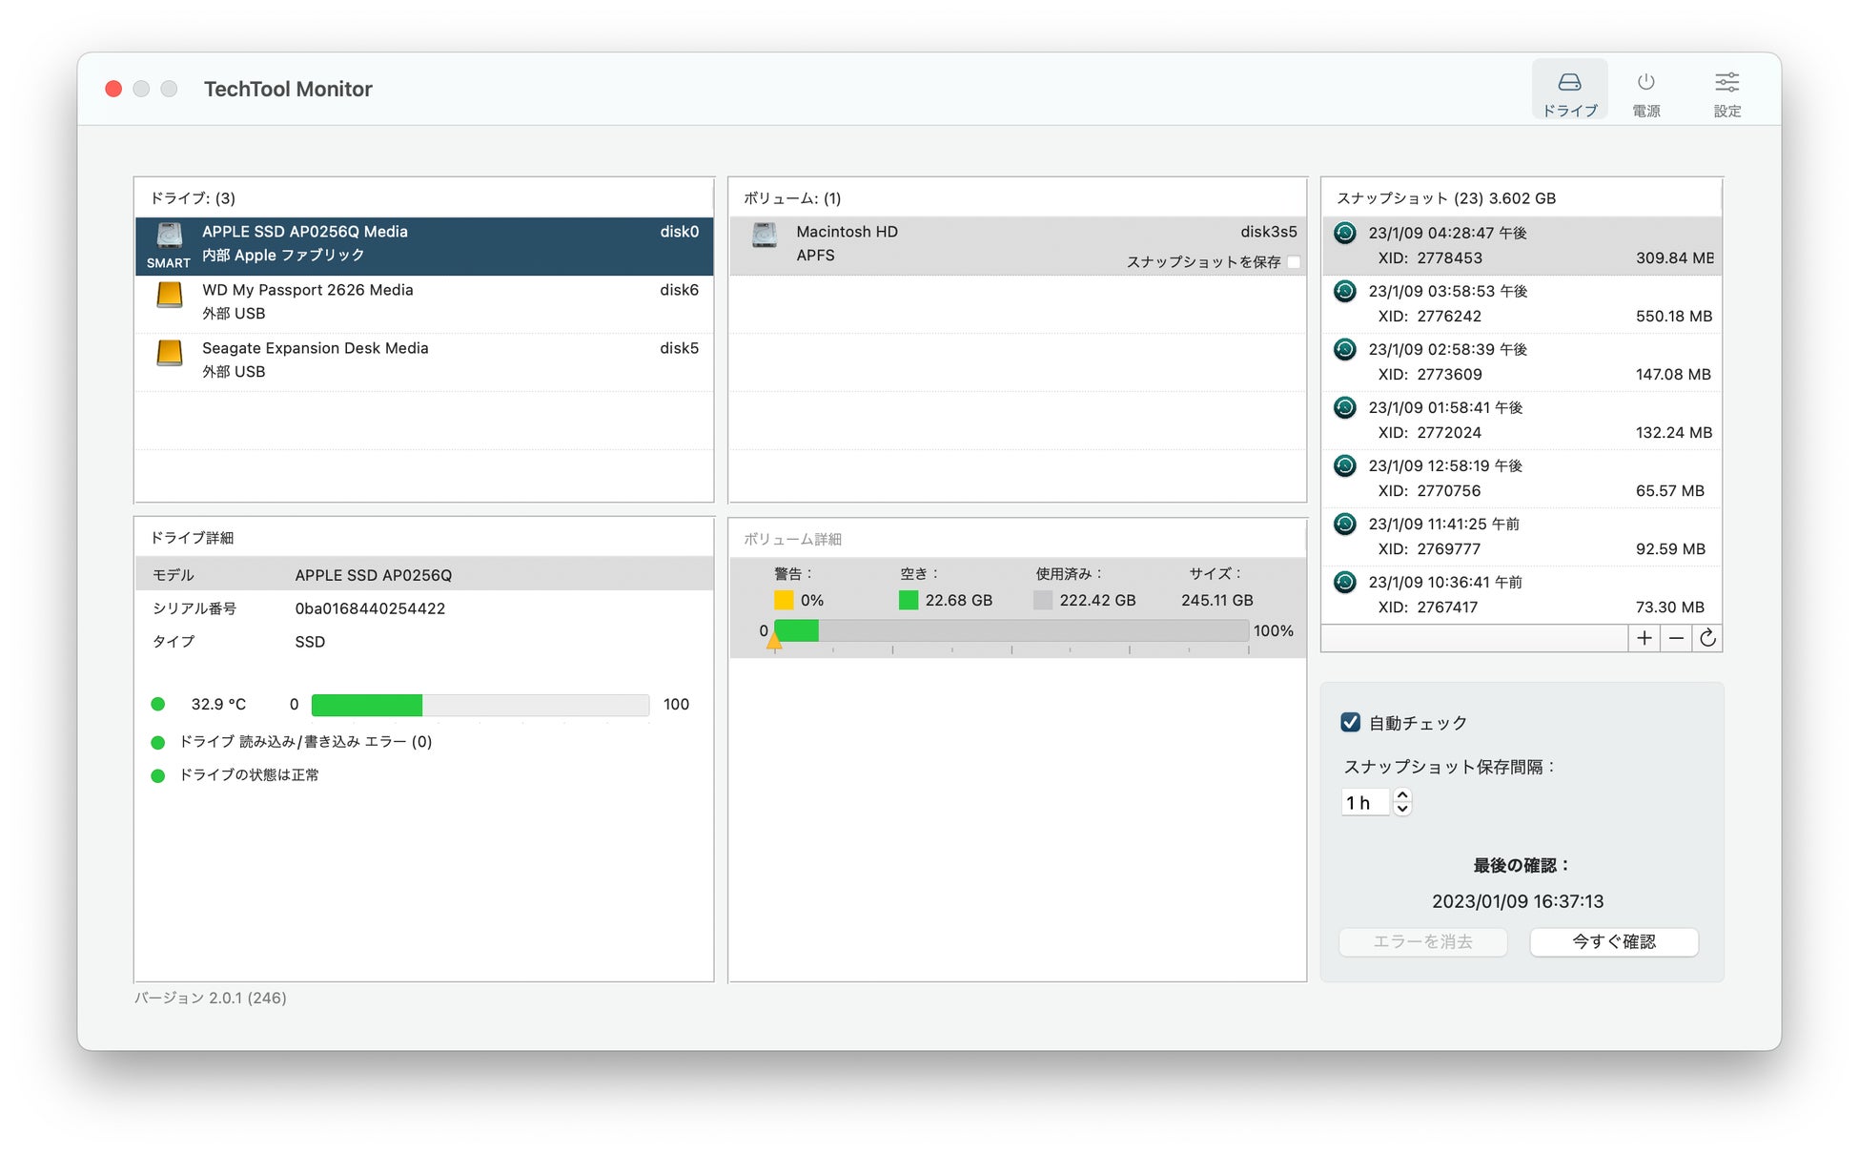The image size is (1859, 1153).
Task: Click snapshot icon for 03:58:53 午後 entry
Action: [x=1345, y=292]
